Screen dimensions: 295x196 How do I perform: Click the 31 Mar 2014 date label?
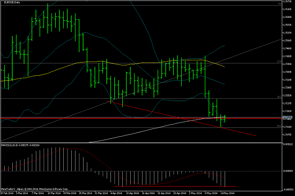pyautogui.click(x=101, y=193)
